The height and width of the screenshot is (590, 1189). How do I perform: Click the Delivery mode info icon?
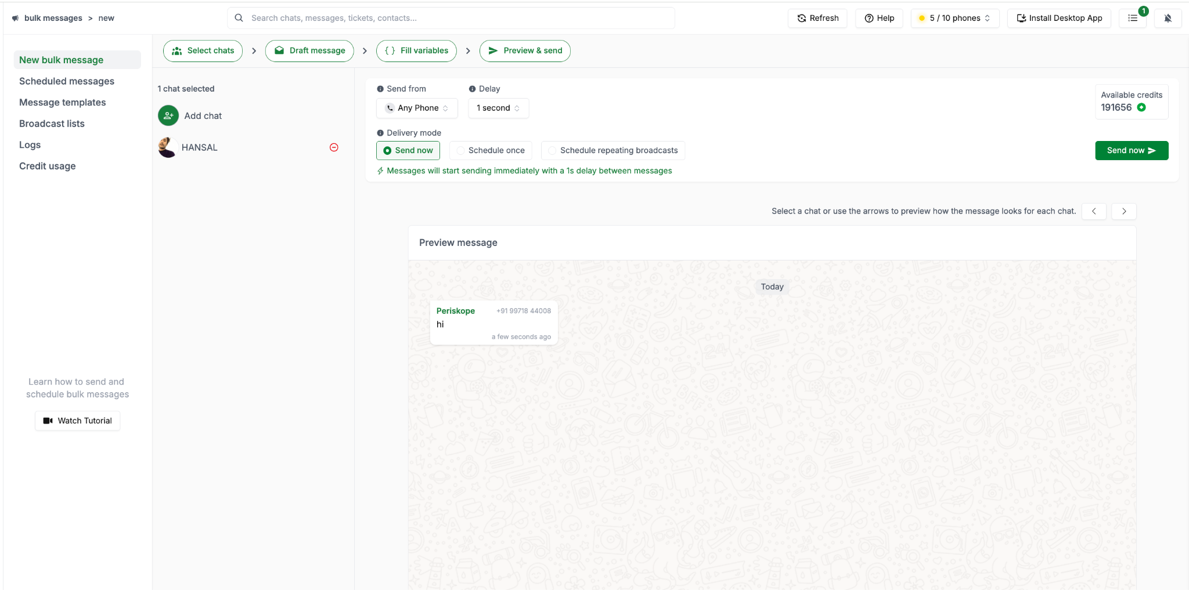point(380,133)
